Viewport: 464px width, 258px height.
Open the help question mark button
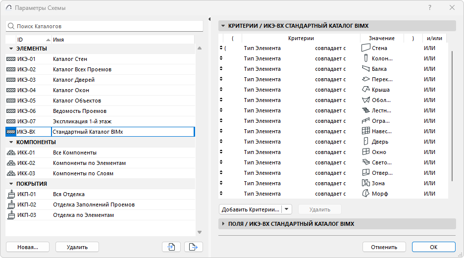[429, 8]
